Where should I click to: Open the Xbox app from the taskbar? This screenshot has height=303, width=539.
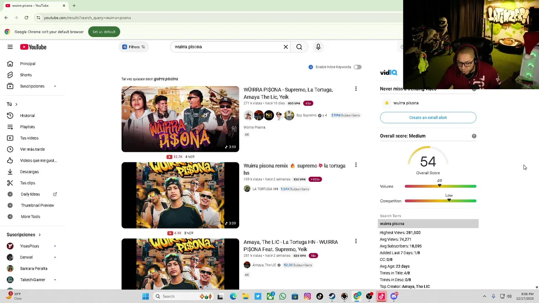270,296
